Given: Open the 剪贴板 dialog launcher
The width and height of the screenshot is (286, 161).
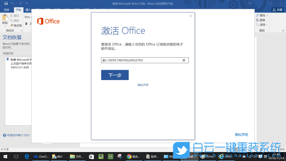Looking at the screenshot, I should tap(21, 31).
